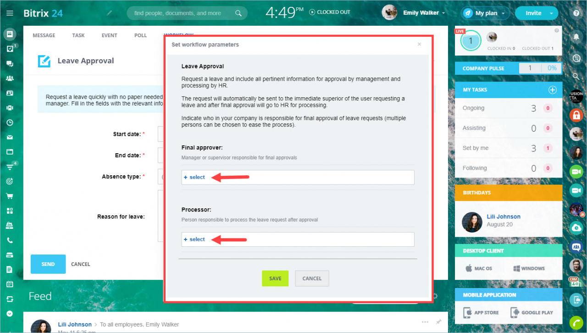Click Lili Johnson avatar in Birthdays widget
Screen dimensions: 587x333
[x=471, y=222]
